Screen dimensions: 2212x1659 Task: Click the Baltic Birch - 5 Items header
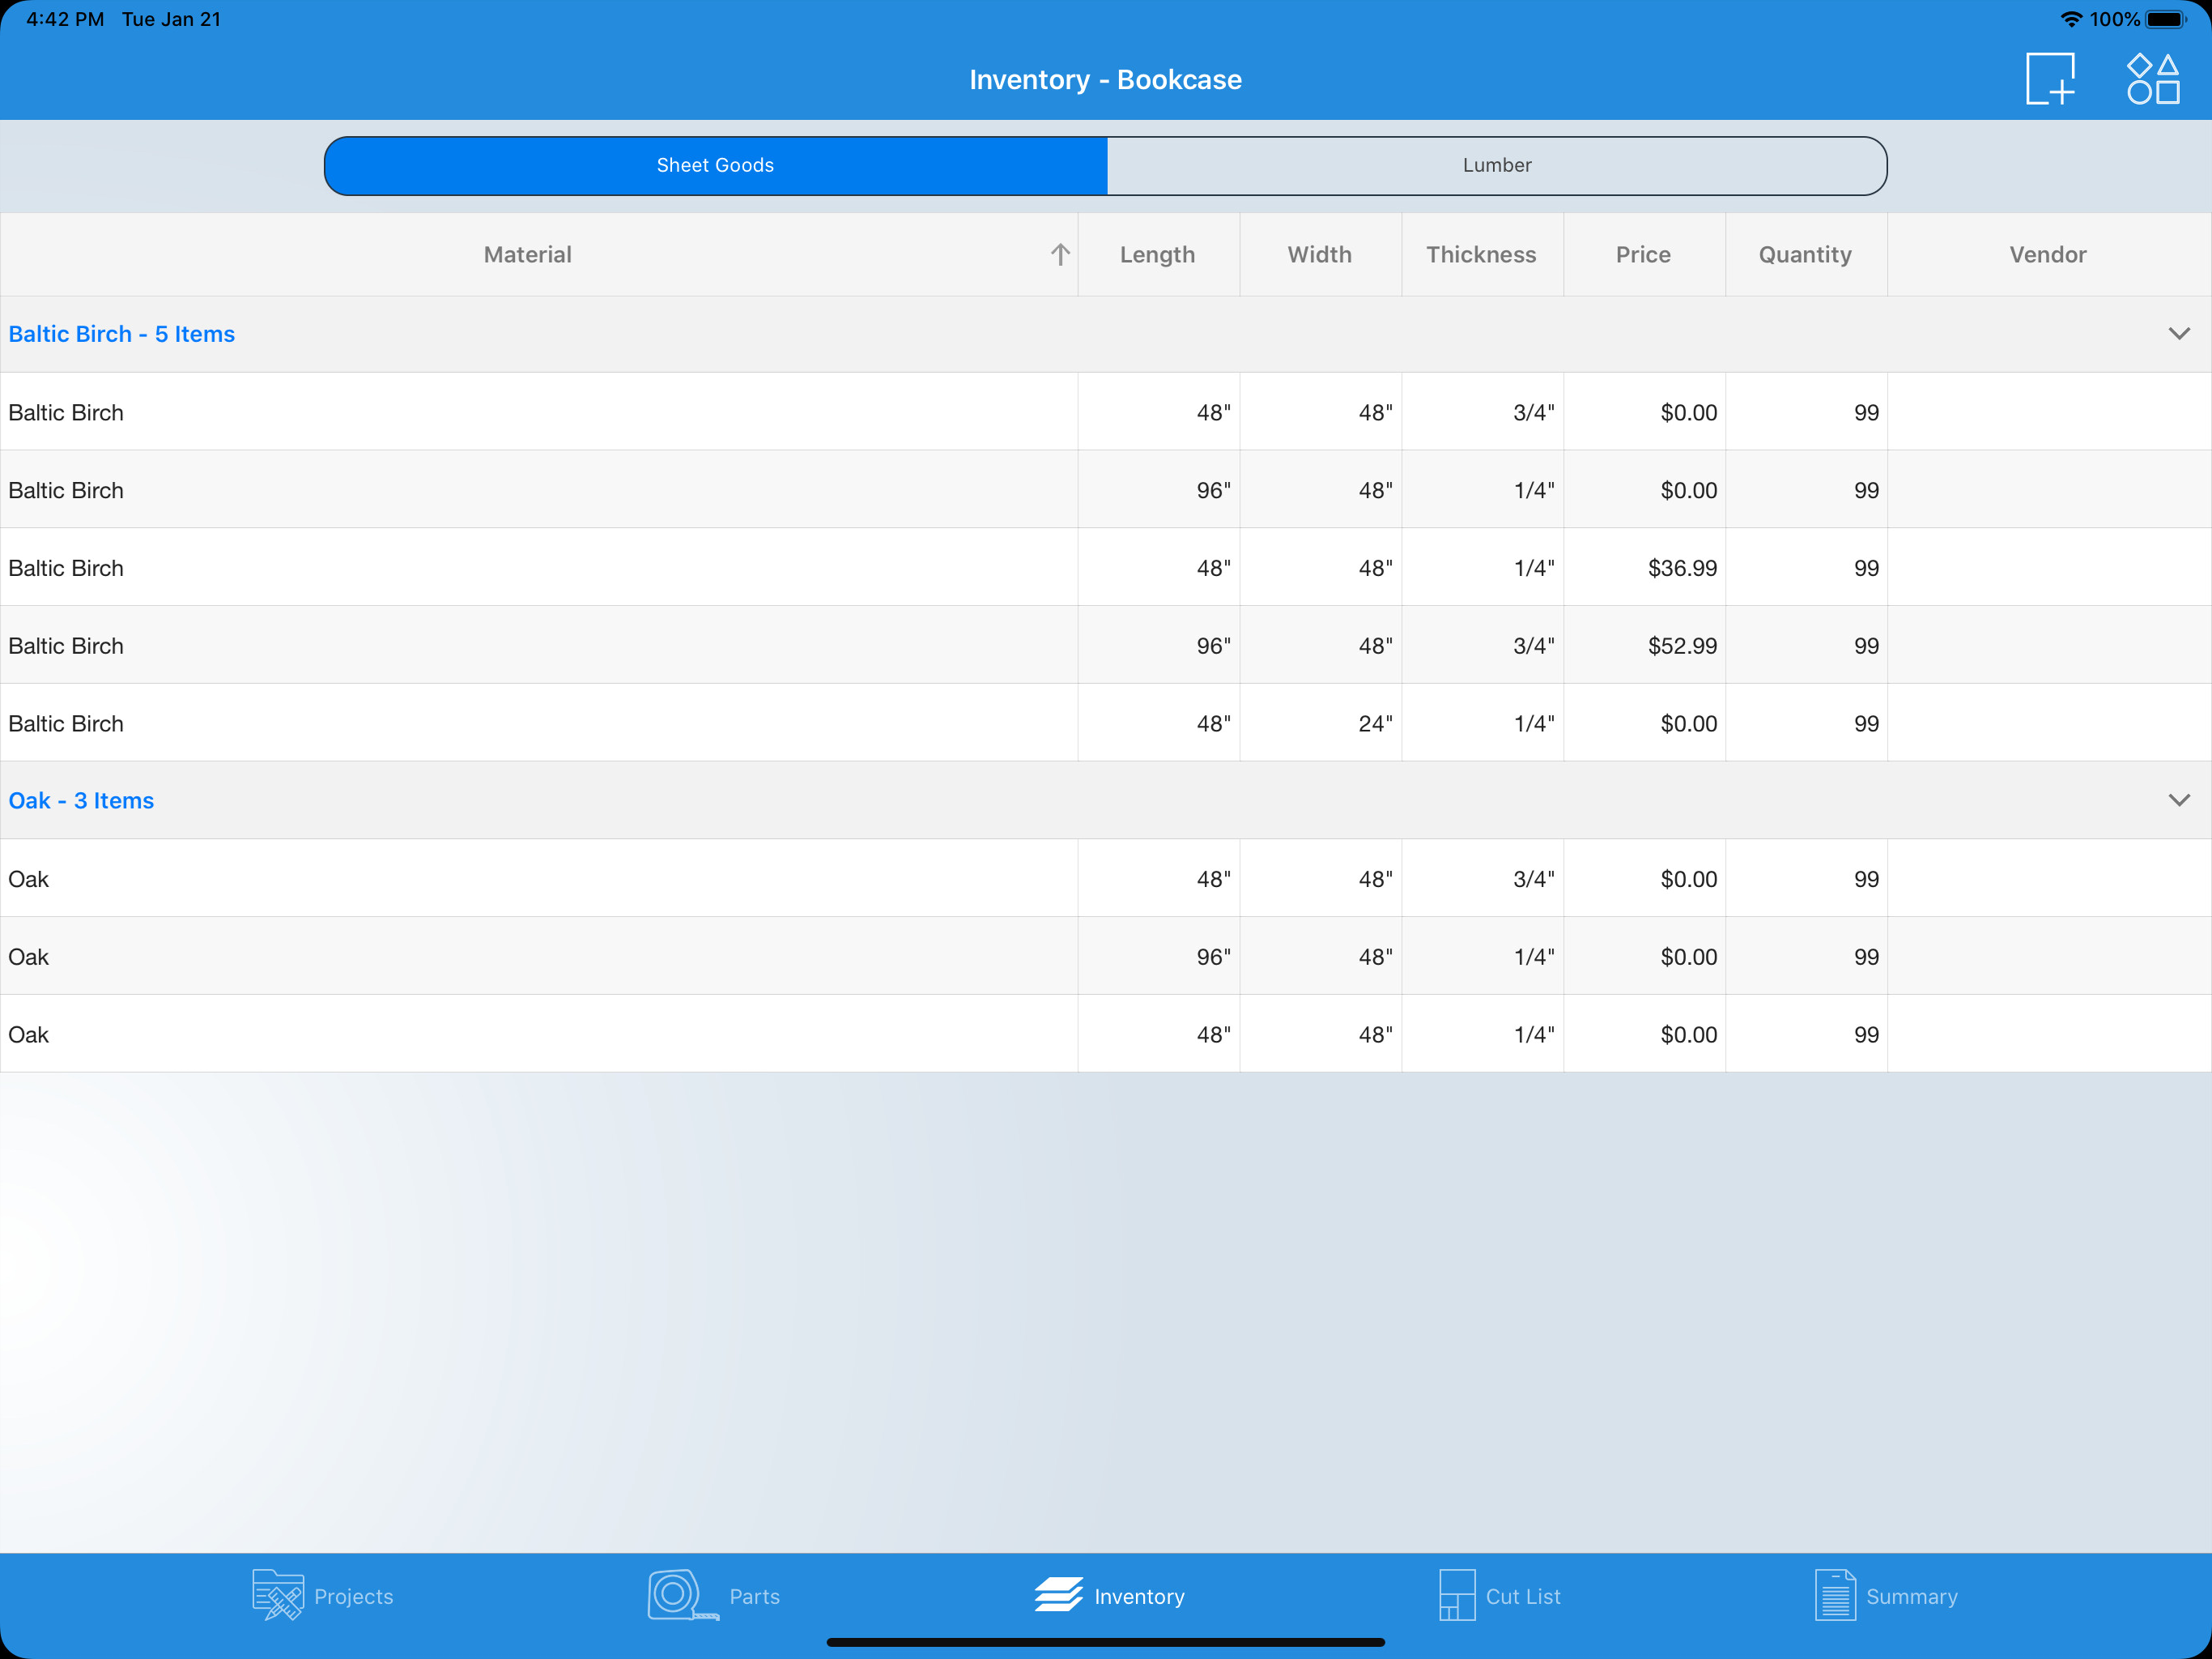click(122, 335)
